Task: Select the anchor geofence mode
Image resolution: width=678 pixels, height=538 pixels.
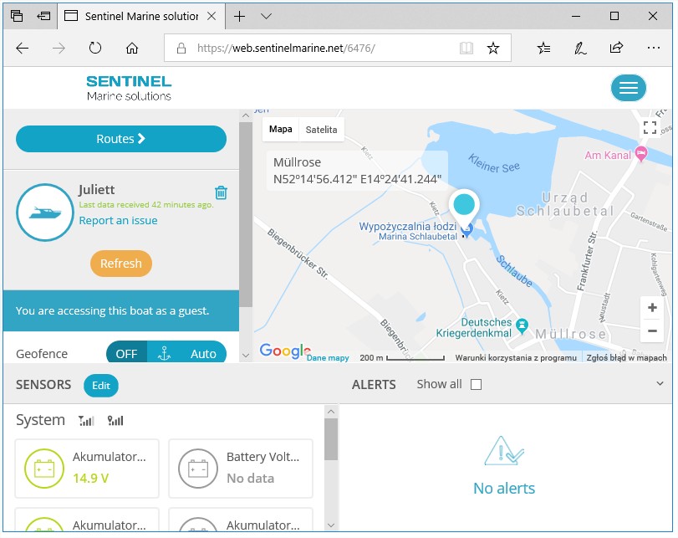Action: pos(165,353)
